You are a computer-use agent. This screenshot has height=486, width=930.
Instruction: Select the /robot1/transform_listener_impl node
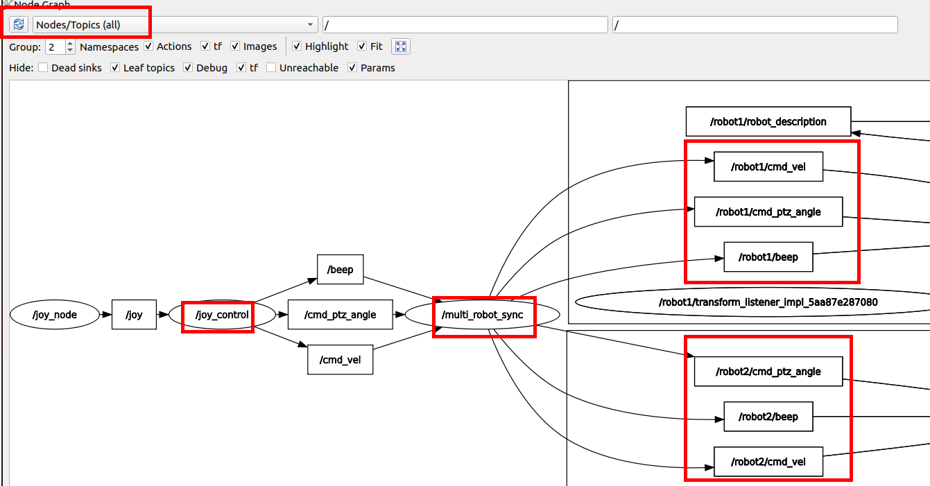click(x=753, y=302)
